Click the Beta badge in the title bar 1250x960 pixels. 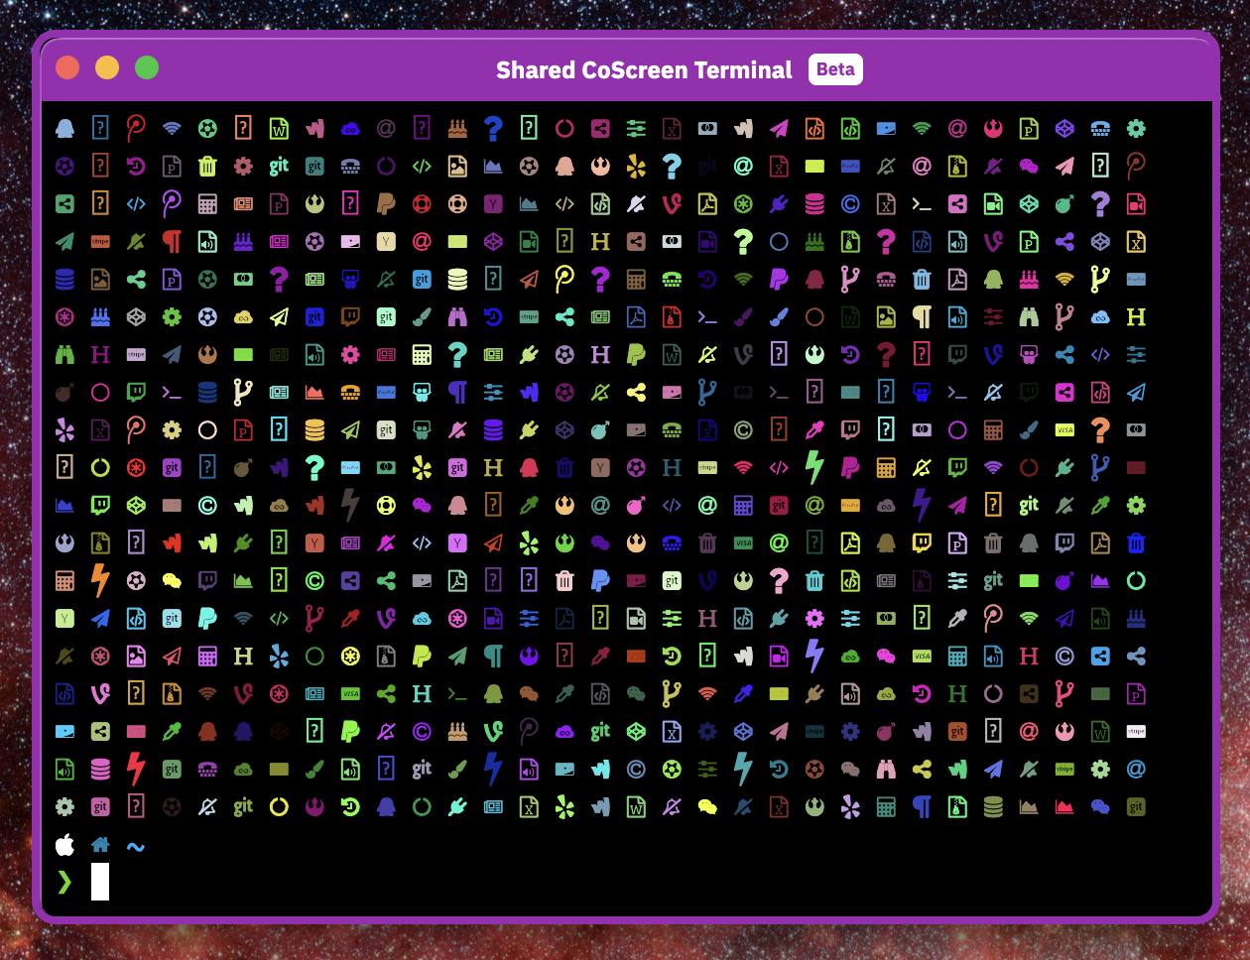pyautogui.click(x=835, y=69)
